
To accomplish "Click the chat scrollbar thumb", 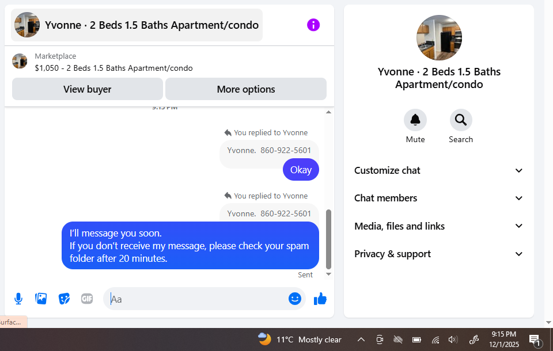I will [328, 239].
